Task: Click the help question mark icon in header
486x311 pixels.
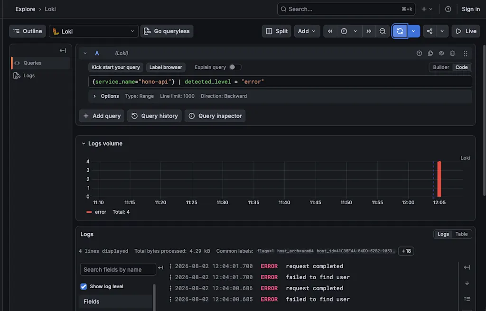Action: (x=448, y=9)
